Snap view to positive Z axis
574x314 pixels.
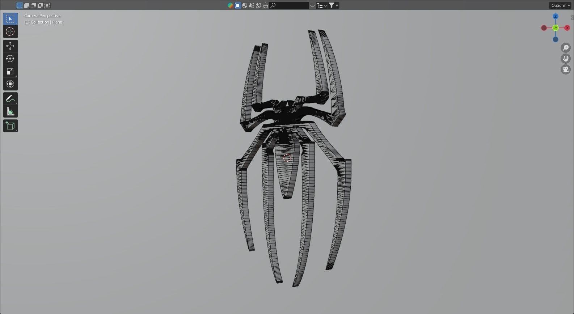(556, 16)
